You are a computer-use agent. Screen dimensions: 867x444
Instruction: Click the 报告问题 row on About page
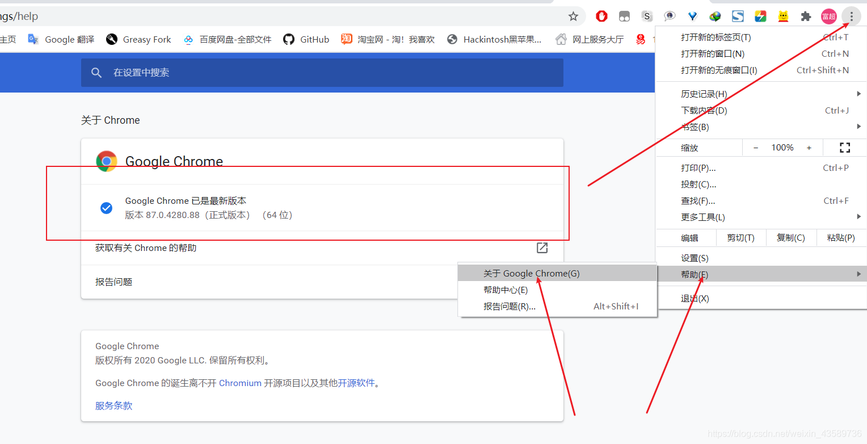322,282
